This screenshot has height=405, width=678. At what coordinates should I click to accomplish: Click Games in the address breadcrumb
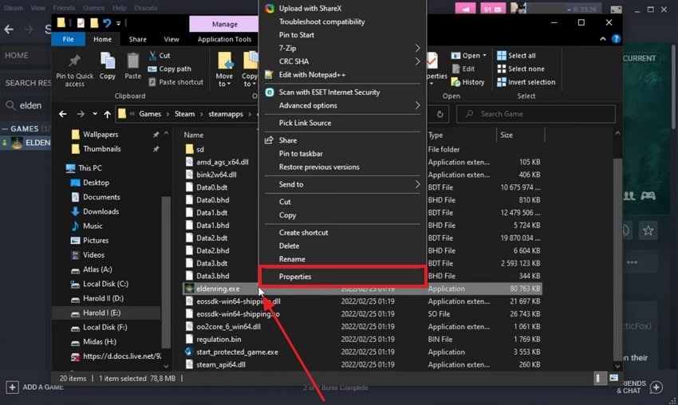[x=150, y=114]
